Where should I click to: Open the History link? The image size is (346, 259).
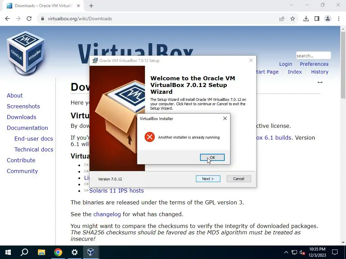pos(320,72)
